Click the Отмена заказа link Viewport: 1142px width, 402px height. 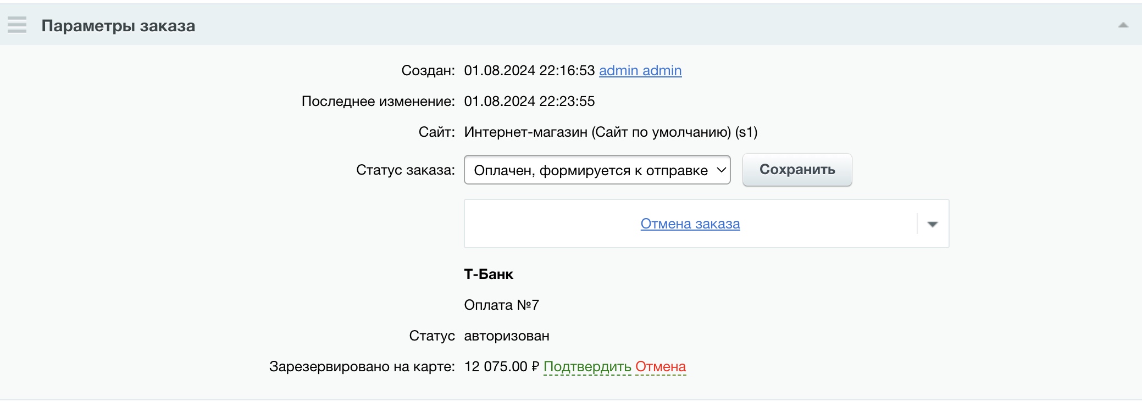click(690, 224)
